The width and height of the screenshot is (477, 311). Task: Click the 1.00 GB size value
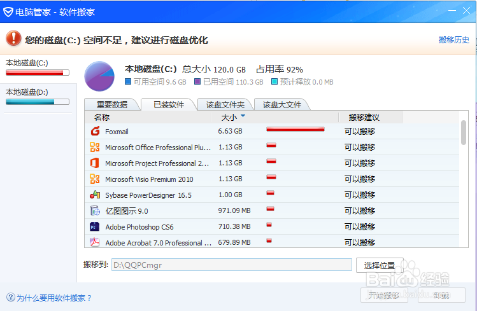click(x=231, y=195)
